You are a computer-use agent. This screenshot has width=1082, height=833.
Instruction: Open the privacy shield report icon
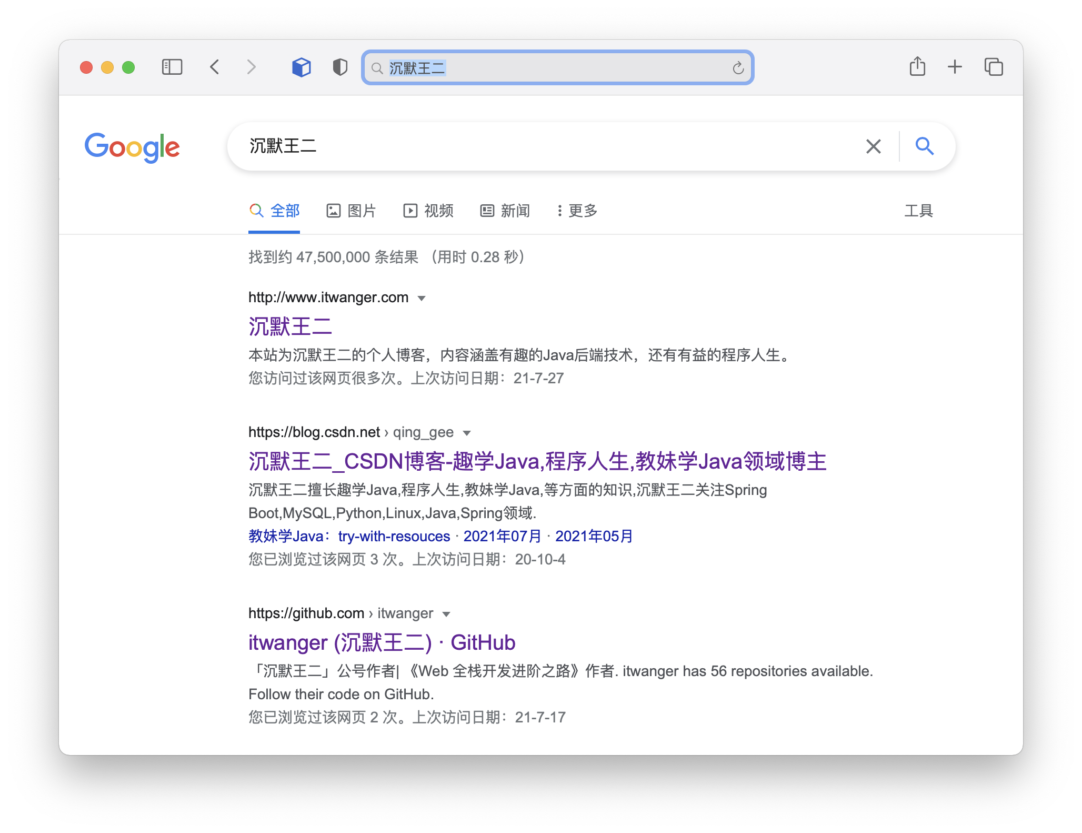340,67
